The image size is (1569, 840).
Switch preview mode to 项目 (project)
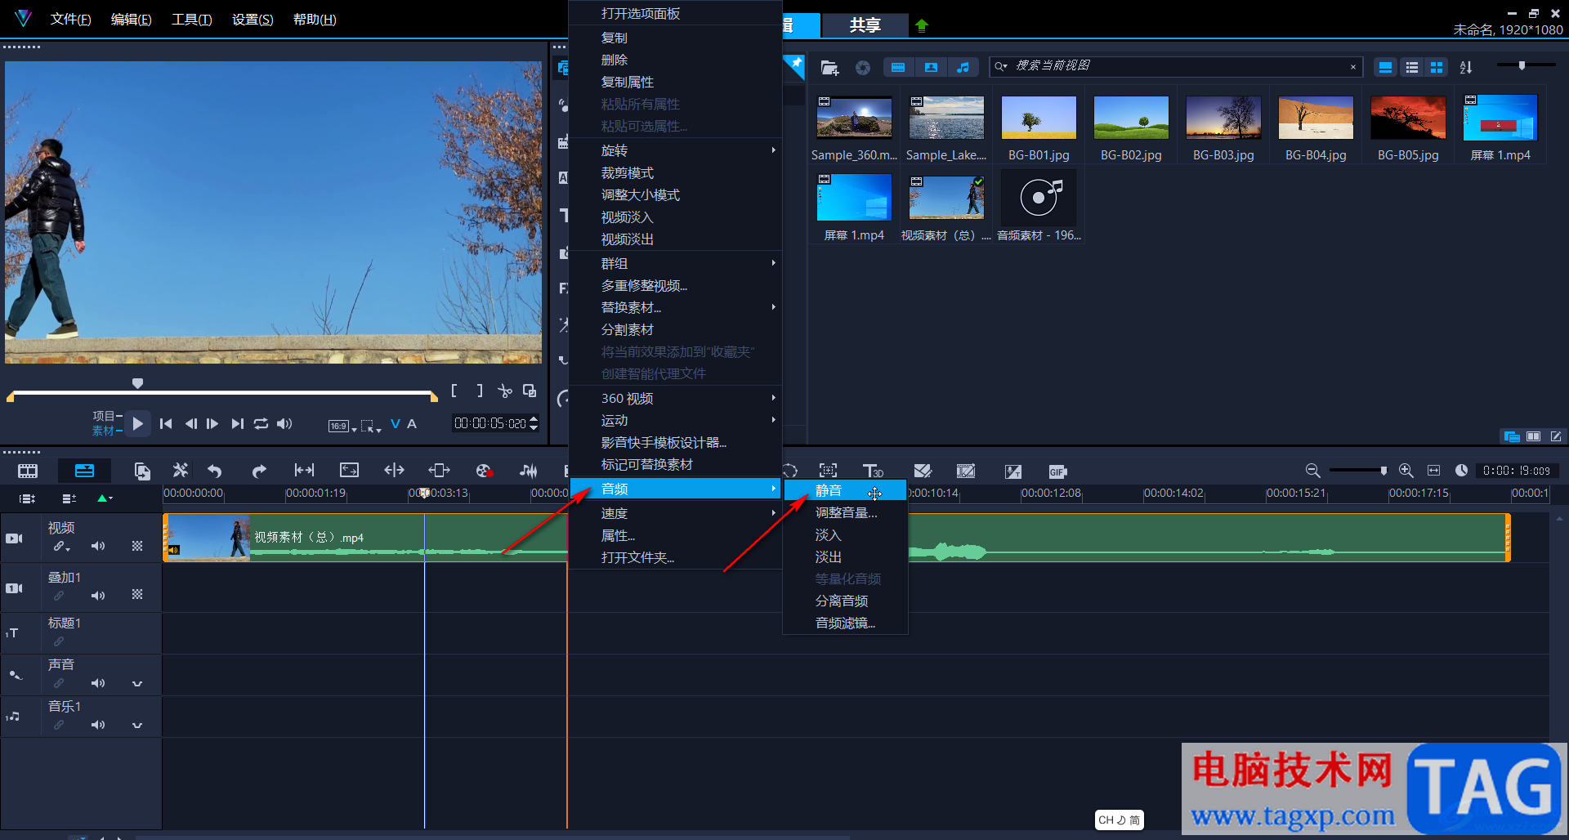click(104, 416)
